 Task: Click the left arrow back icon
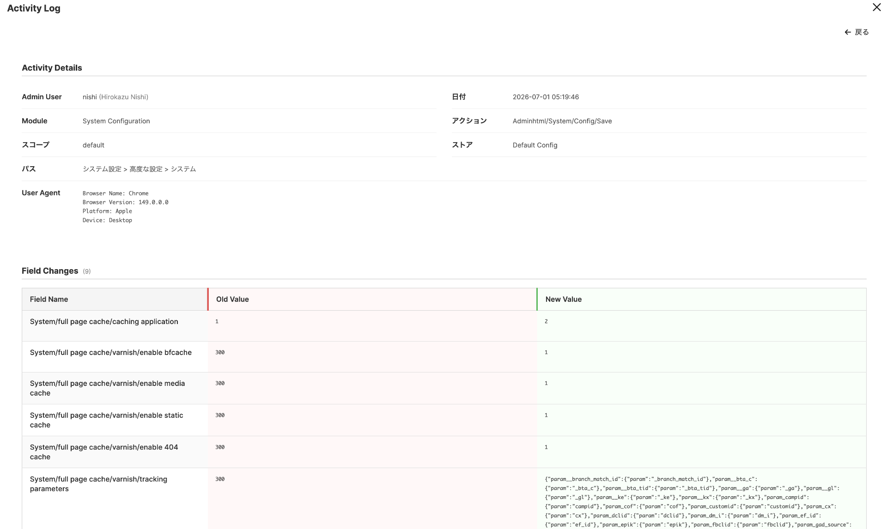coord(848,32)
